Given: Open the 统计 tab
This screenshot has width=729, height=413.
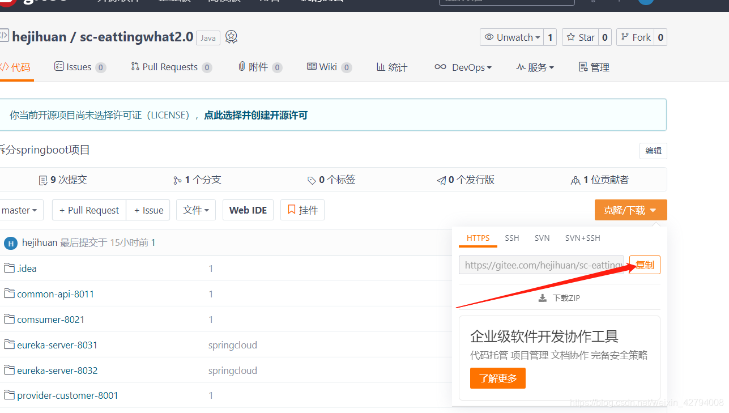Looking at the screenshot, I should coord(392,67).
